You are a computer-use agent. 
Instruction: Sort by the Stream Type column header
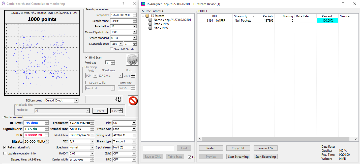[x=244, y=16]
